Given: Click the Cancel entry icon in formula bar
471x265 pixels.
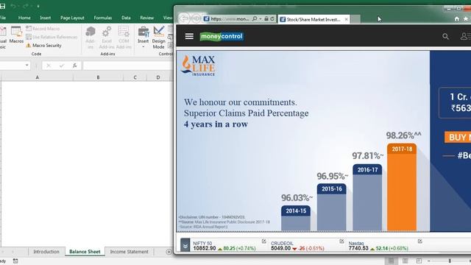Looking at the screenshot, I should click(49, 66).
